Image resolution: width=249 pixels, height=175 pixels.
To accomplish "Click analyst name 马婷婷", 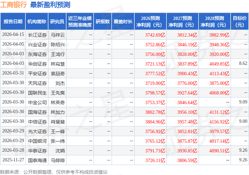I will pos(57,160).
